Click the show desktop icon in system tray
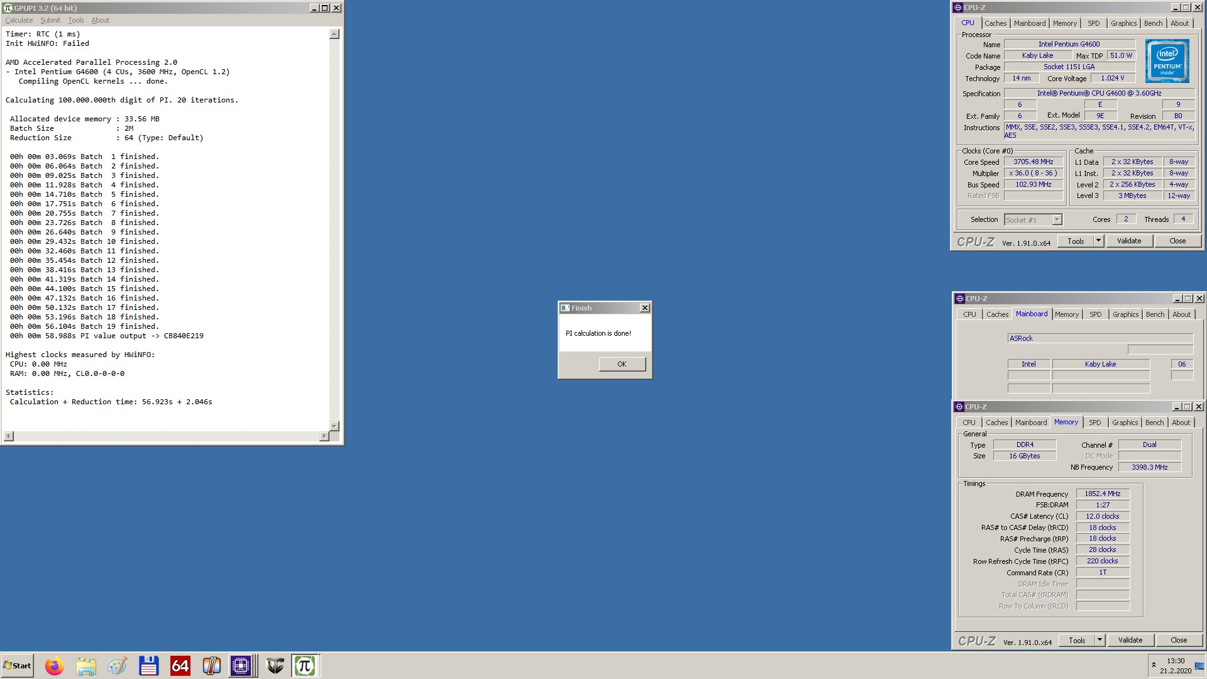Screen dimensions: 1207x679 coord(1199,666)
